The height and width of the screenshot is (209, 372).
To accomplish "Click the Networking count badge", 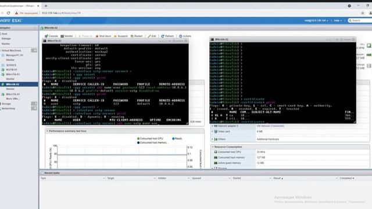I will click(x=34, y=109).
